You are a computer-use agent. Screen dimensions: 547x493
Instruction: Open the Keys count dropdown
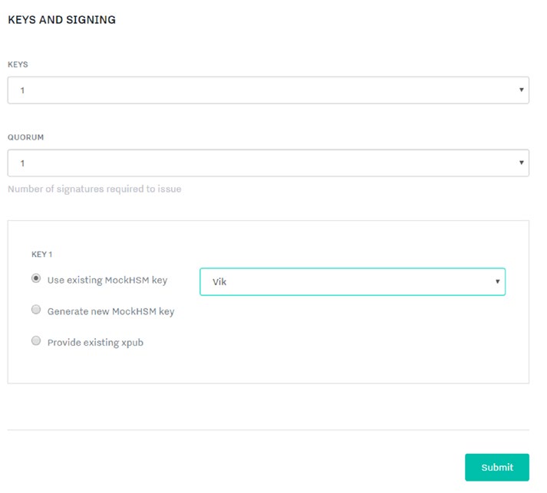[268, 90]
